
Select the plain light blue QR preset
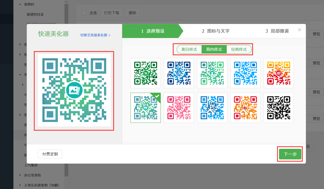tap(245, 73)
